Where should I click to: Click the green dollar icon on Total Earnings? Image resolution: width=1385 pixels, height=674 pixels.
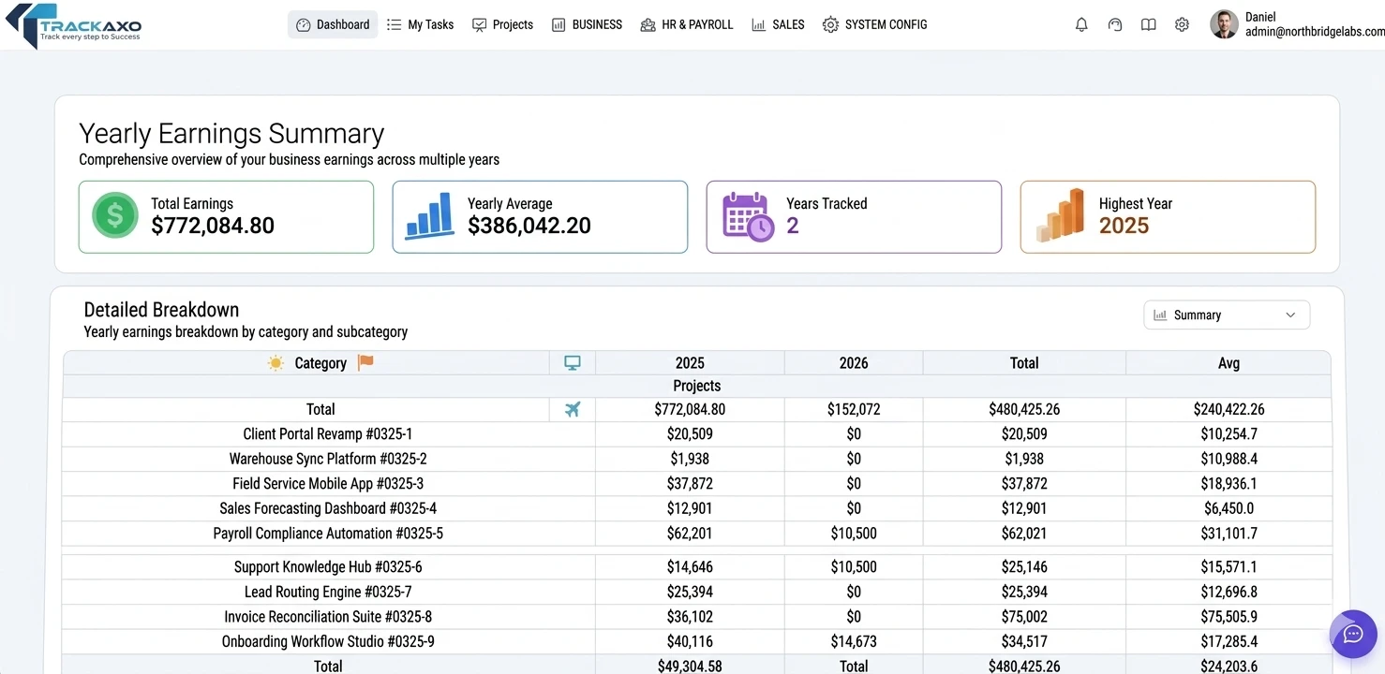pyautogui.click(x=113, y=215)
